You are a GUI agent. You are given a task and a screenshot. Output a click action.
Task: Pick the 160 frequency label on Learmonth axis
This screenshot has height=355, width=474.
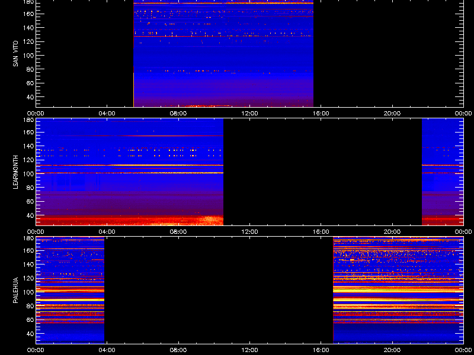28,132
